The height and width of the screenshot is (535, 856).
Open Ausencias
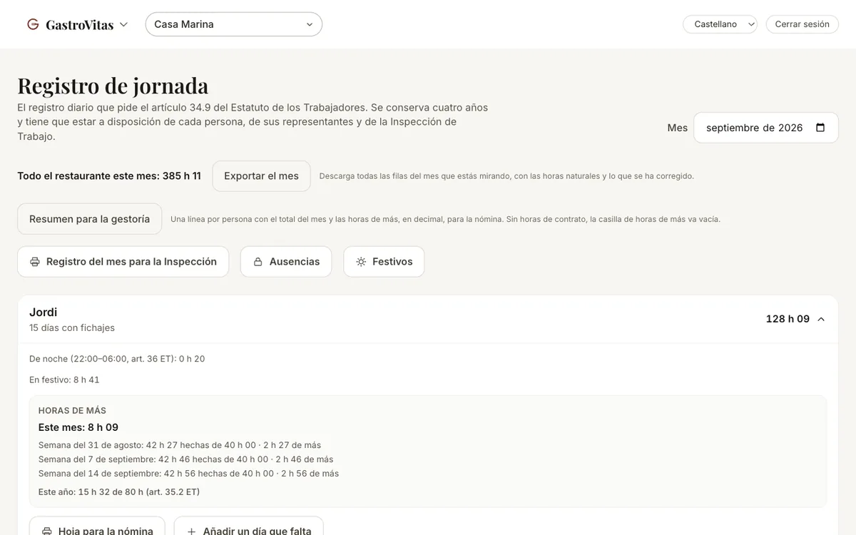tap(285, 262)
